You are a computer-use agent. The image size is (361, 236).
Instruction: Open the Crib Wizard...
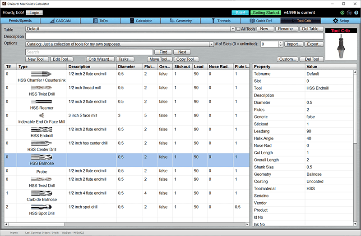tap(100, 59)
